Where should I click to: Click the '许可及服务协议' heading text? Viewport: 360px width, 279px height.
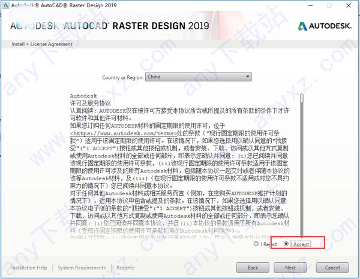(x=90, y=103)
